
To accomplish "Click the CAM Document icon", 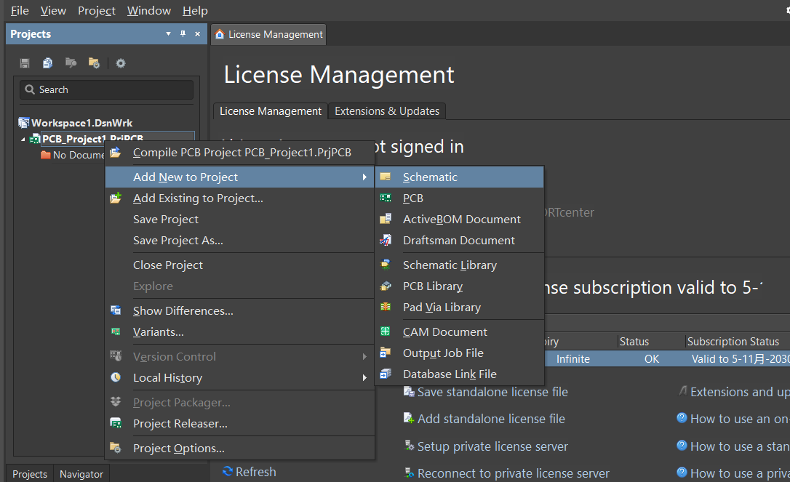I will [386, 332].
